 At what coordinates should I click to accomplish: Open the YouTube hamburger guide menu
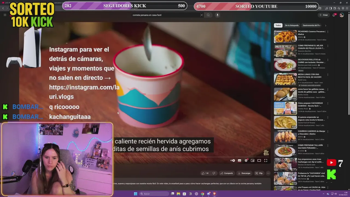[5, 15]
